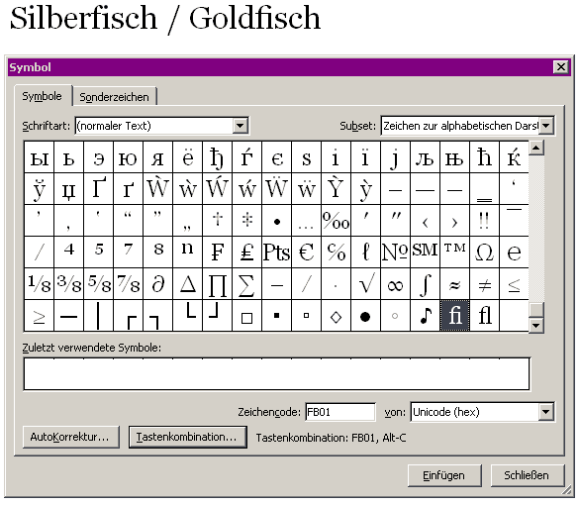Pick the Cyrillic letter ю

(x=128, y=157)
